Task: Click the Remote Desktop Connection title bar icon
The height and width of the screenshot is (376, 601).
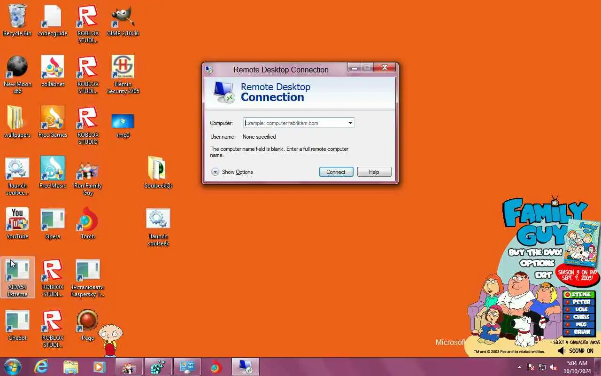Action: (209, 70)
